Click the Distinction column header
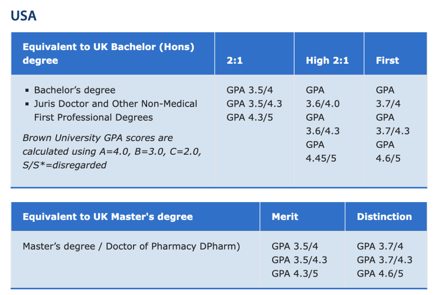434x295 pixels. tap(384, 216)
